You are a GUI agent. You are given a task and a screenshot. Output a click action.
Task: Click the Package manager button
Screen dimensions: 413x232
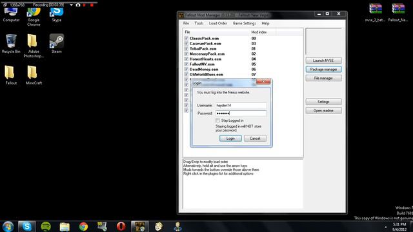click(x=323, y=70)
